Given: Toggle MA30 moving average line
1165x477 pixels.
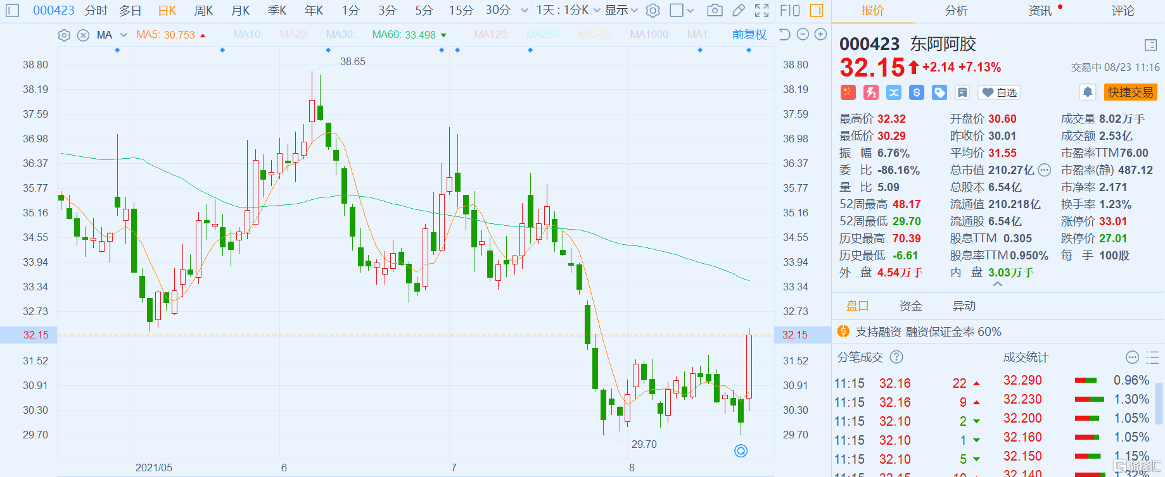Looking at the screenshot, I should tap(340, 35).
